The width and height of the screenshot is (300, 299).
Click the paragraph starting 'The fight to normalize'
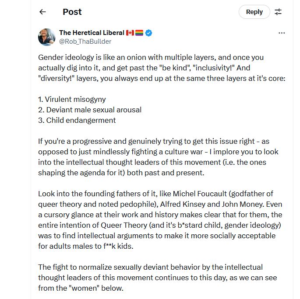click(x=157, y=278)
